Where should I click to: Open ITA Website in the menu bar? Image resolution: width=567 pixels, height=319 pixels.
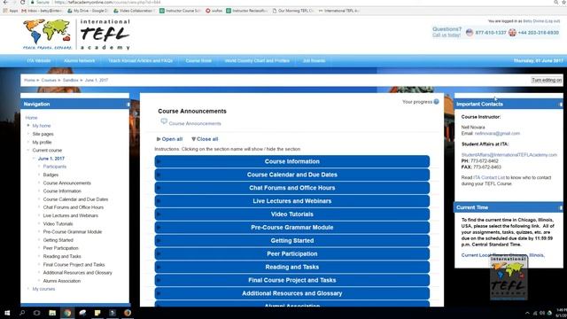pyautogui.click(x=39, y=61)
